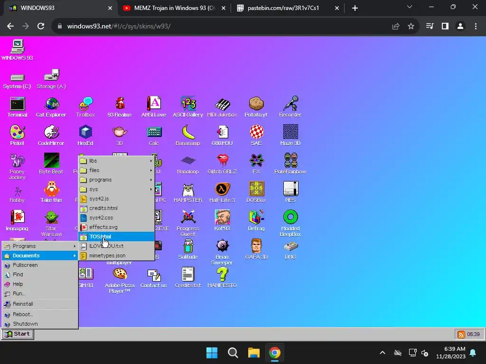
Task: Bookmark this page with the star
Action: (411, 27)
